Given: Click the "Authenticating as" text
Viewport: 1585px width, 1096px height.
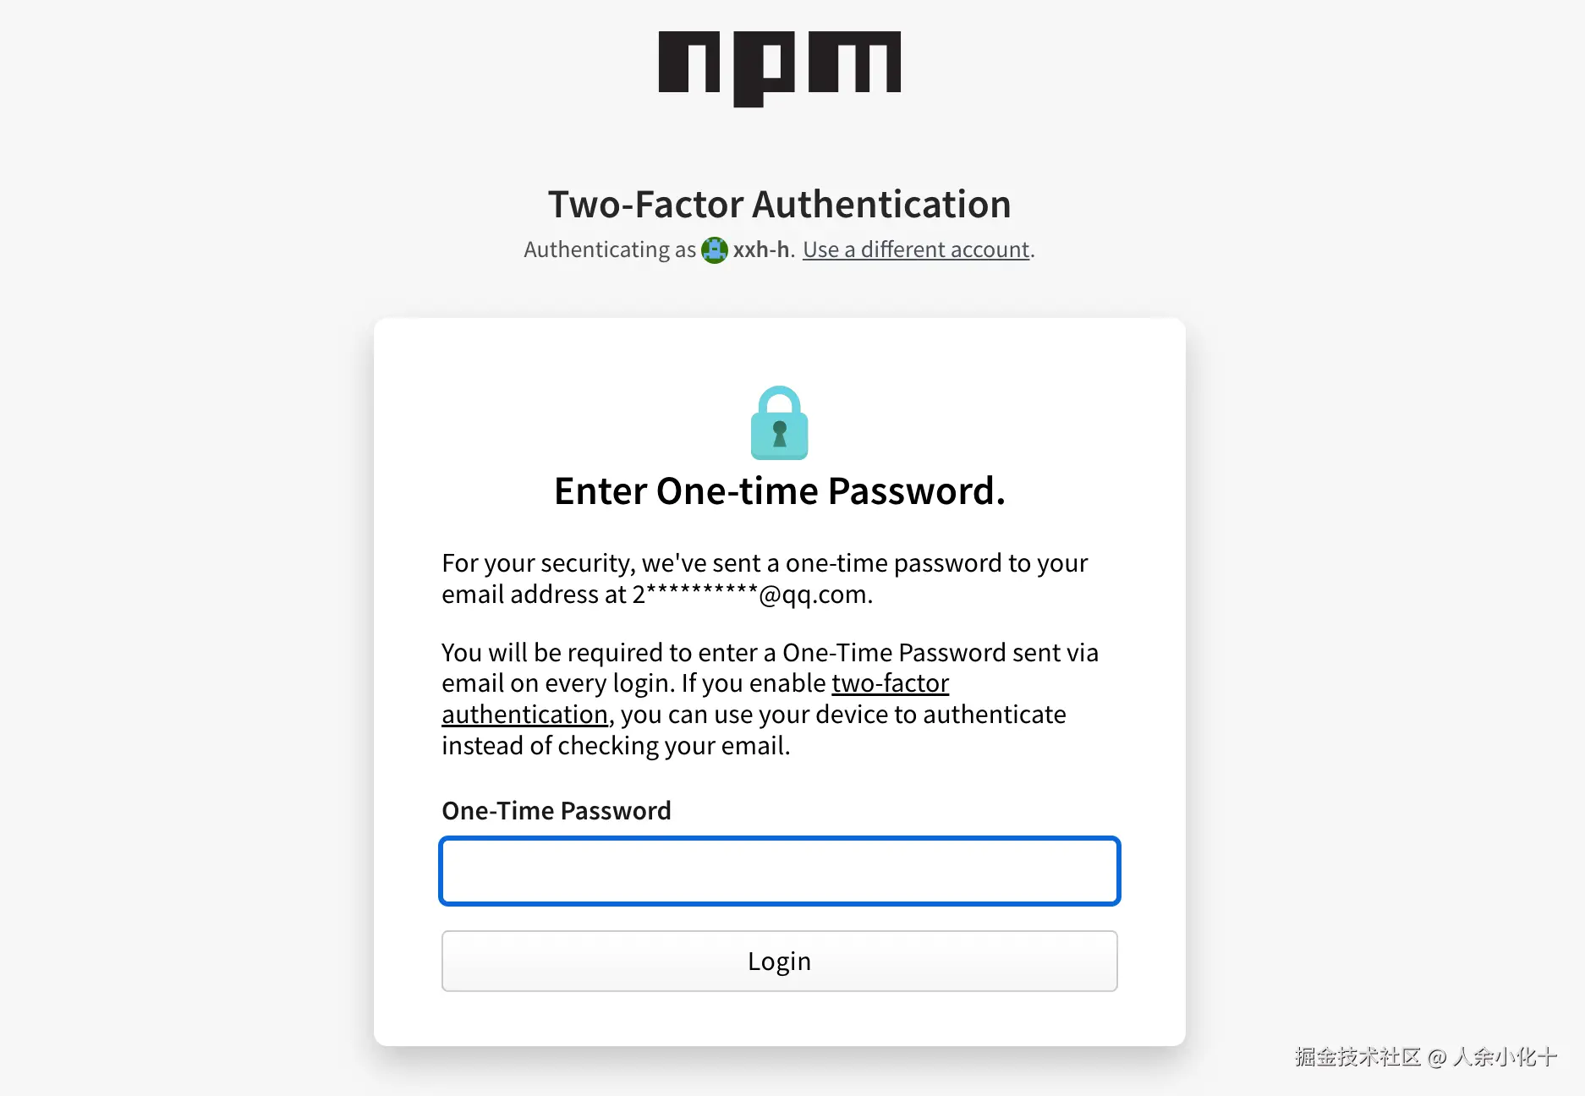Looking at the screenshot, I should tap(609, 249).
